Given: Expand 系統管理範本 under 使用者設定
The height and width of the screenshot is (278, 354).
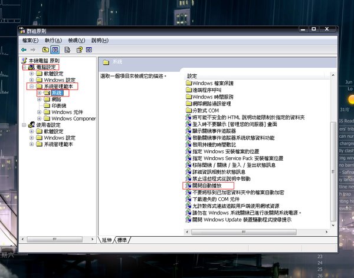Looking at the screenshot, I should 31,144.
